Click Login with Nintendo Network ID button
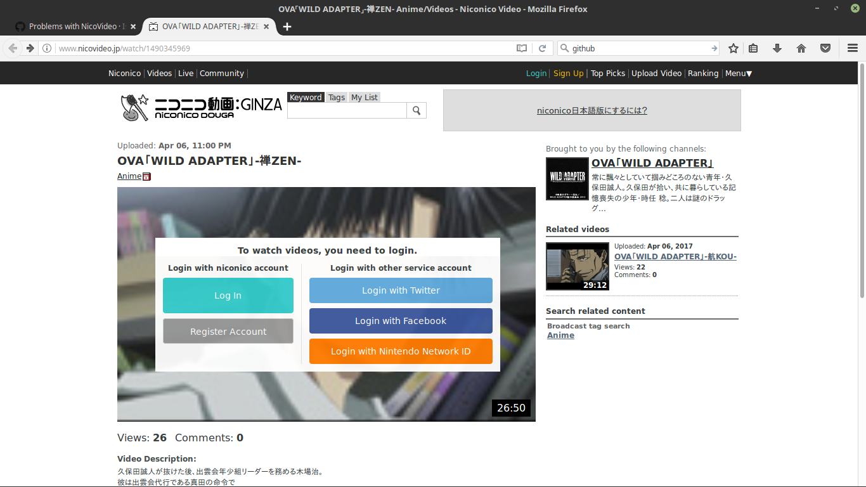Image resolution: width=866 pixels, height=487 pixels. coord(401,351)
